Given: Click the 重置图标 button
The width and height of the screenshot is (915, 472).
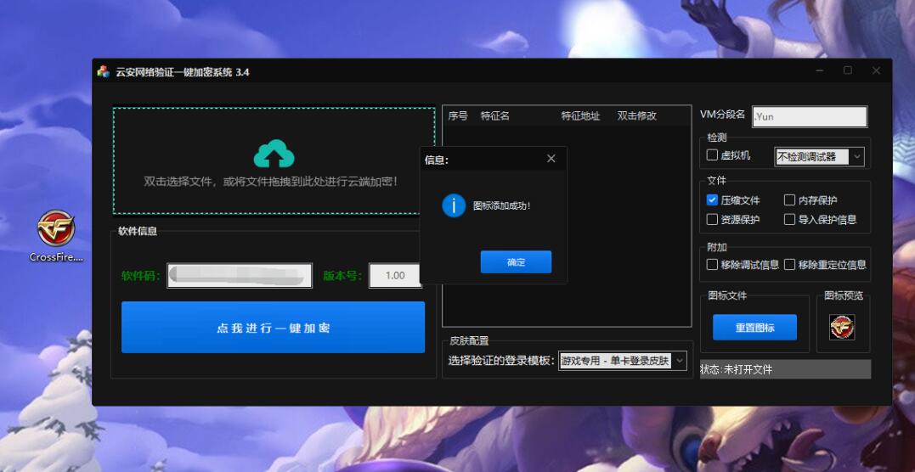Looking at the screenshot, I should pyautogui.click(x=754, y=328).
